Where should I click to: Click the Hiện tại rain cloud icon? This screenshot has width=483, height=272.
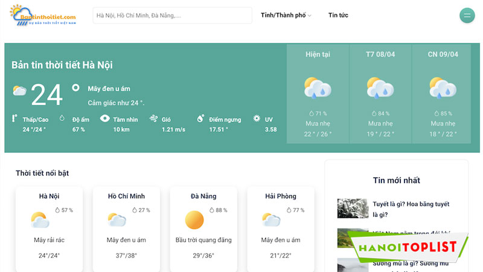(x=318, y=88)
